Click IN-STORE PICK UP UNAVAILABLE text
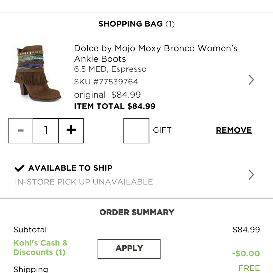 click(x=84, y=181)
